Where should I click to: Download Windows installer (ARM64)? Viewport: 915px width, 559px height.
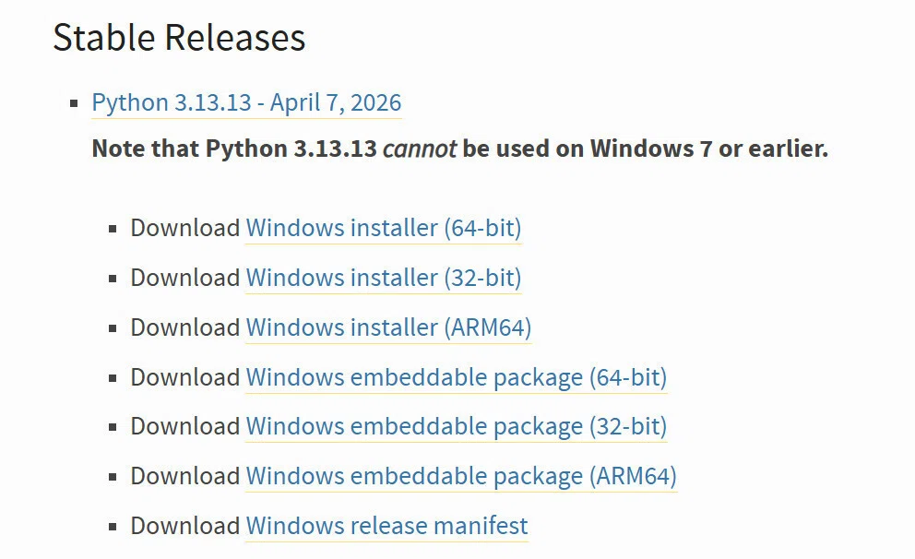[388, 327]
